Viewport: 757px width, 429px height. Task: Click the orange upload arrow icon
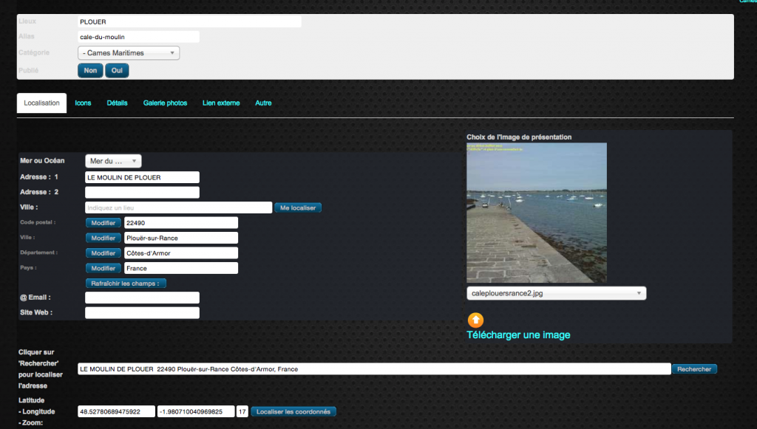pyautogui.click(x=476, y=320)
